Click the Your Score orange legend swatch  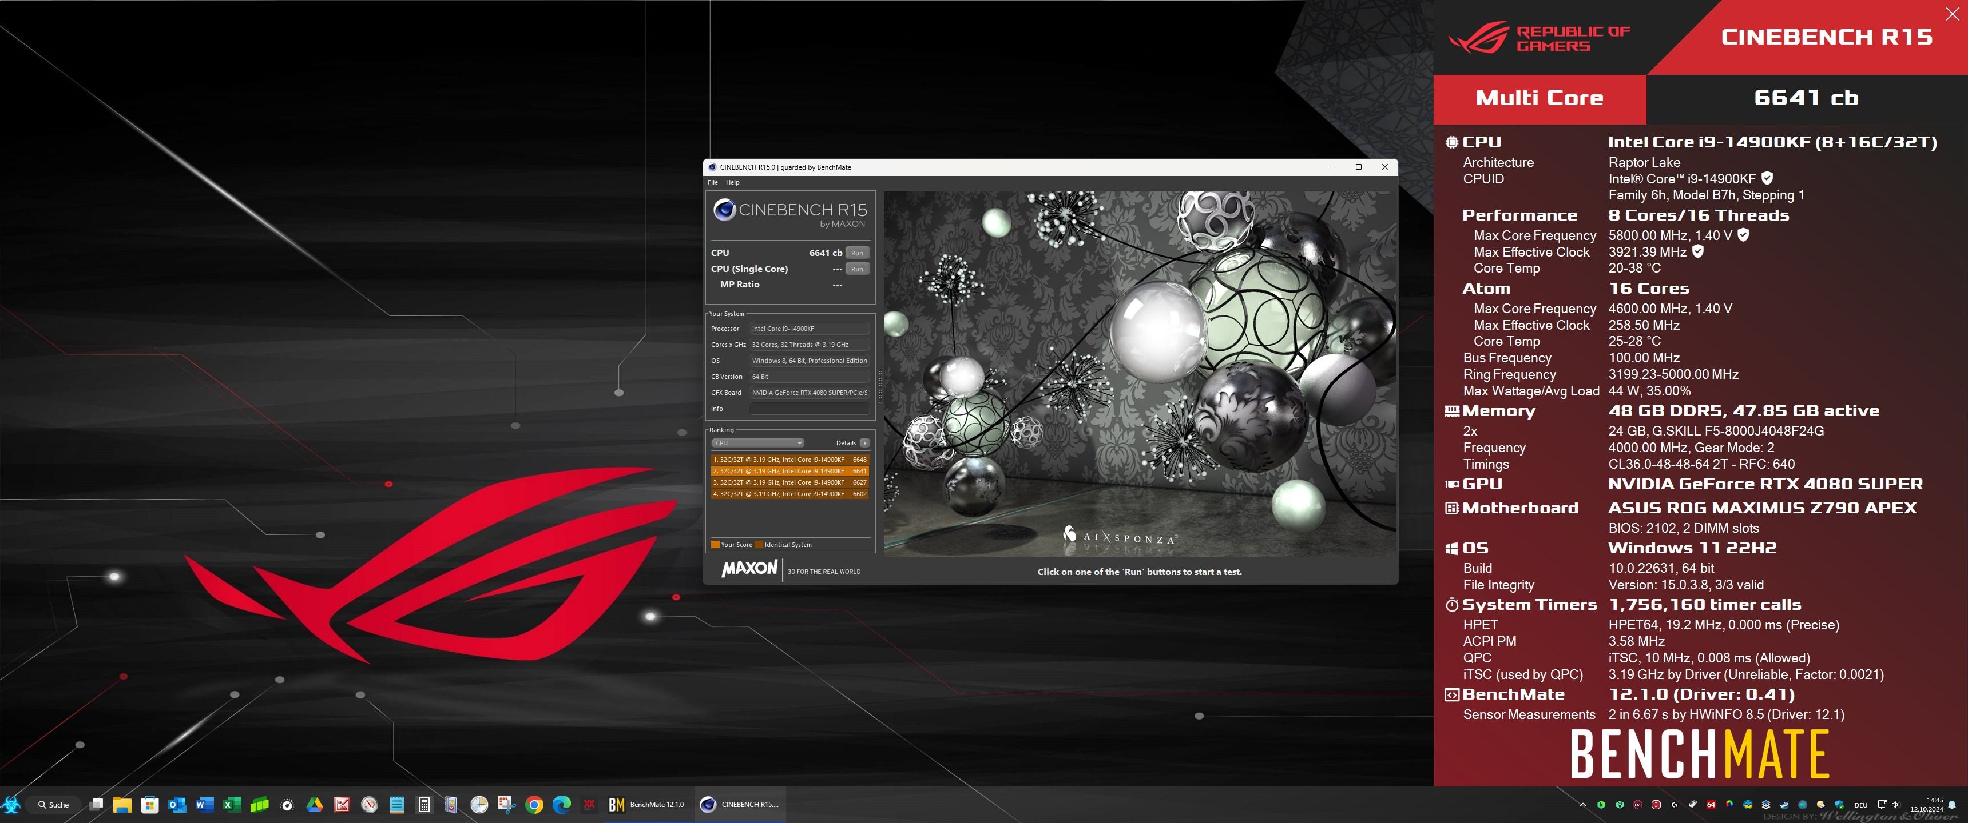(x=715, y=544)
